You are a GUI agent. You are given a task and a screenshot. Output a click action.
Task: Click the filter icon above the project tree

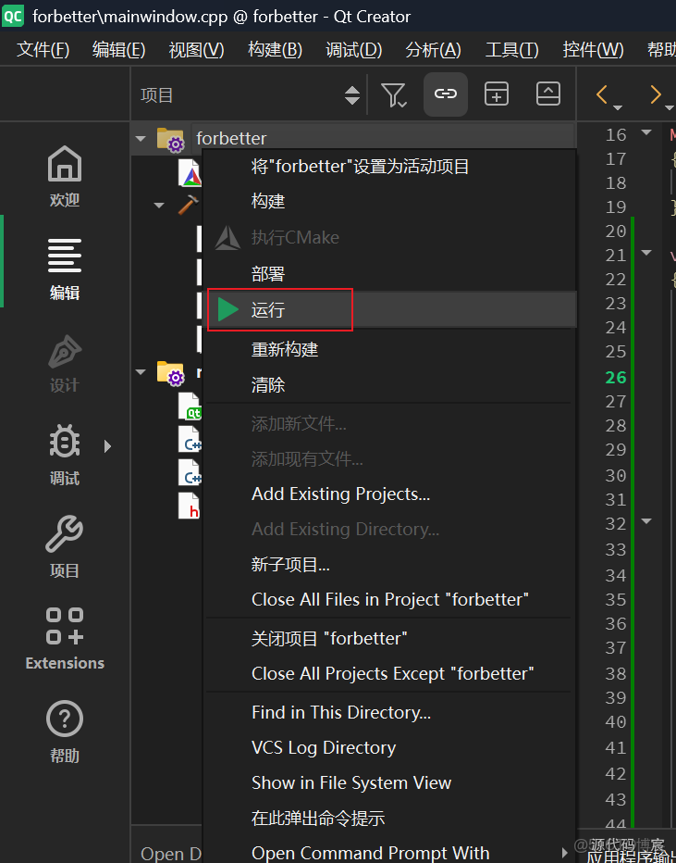[x=394, y=94]
